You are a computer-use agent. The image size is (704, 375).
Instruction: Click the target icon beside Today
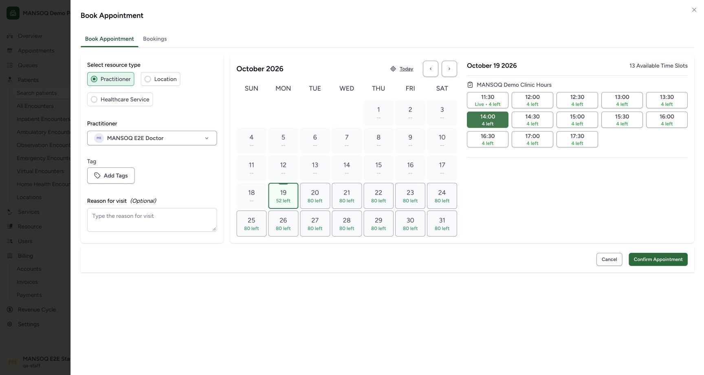tap(393, 69)
